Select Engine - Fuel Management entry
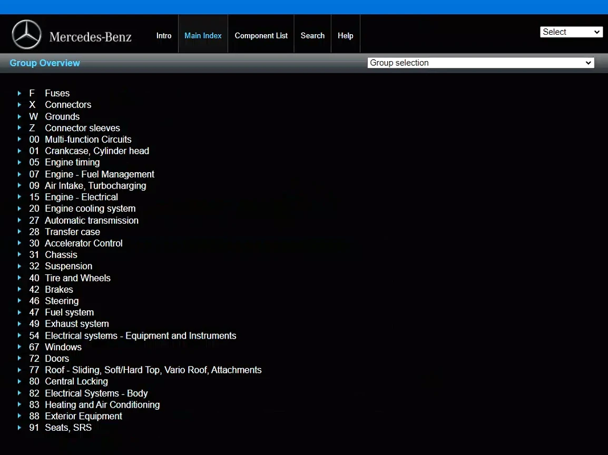The image size is (608, 455). (99, 174)
